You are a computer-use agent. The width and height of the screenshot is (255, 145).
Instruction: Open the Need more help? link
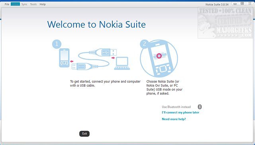coord(174,119)
